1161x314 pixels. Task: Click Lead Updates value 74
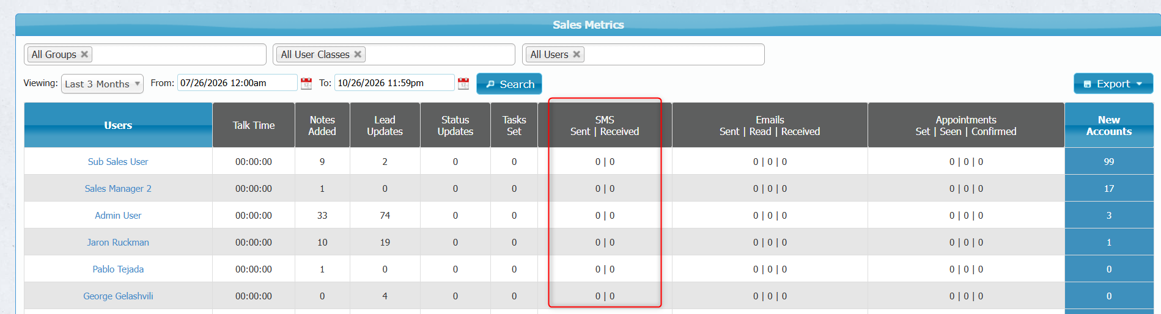point(385,216)
